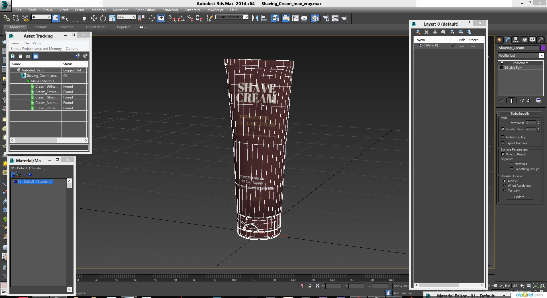Open the Rendering menu
The width and height of the screenshot is (547, 298).
[170, 10]
